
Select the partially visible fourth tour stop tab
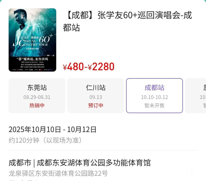pos(195,96)
